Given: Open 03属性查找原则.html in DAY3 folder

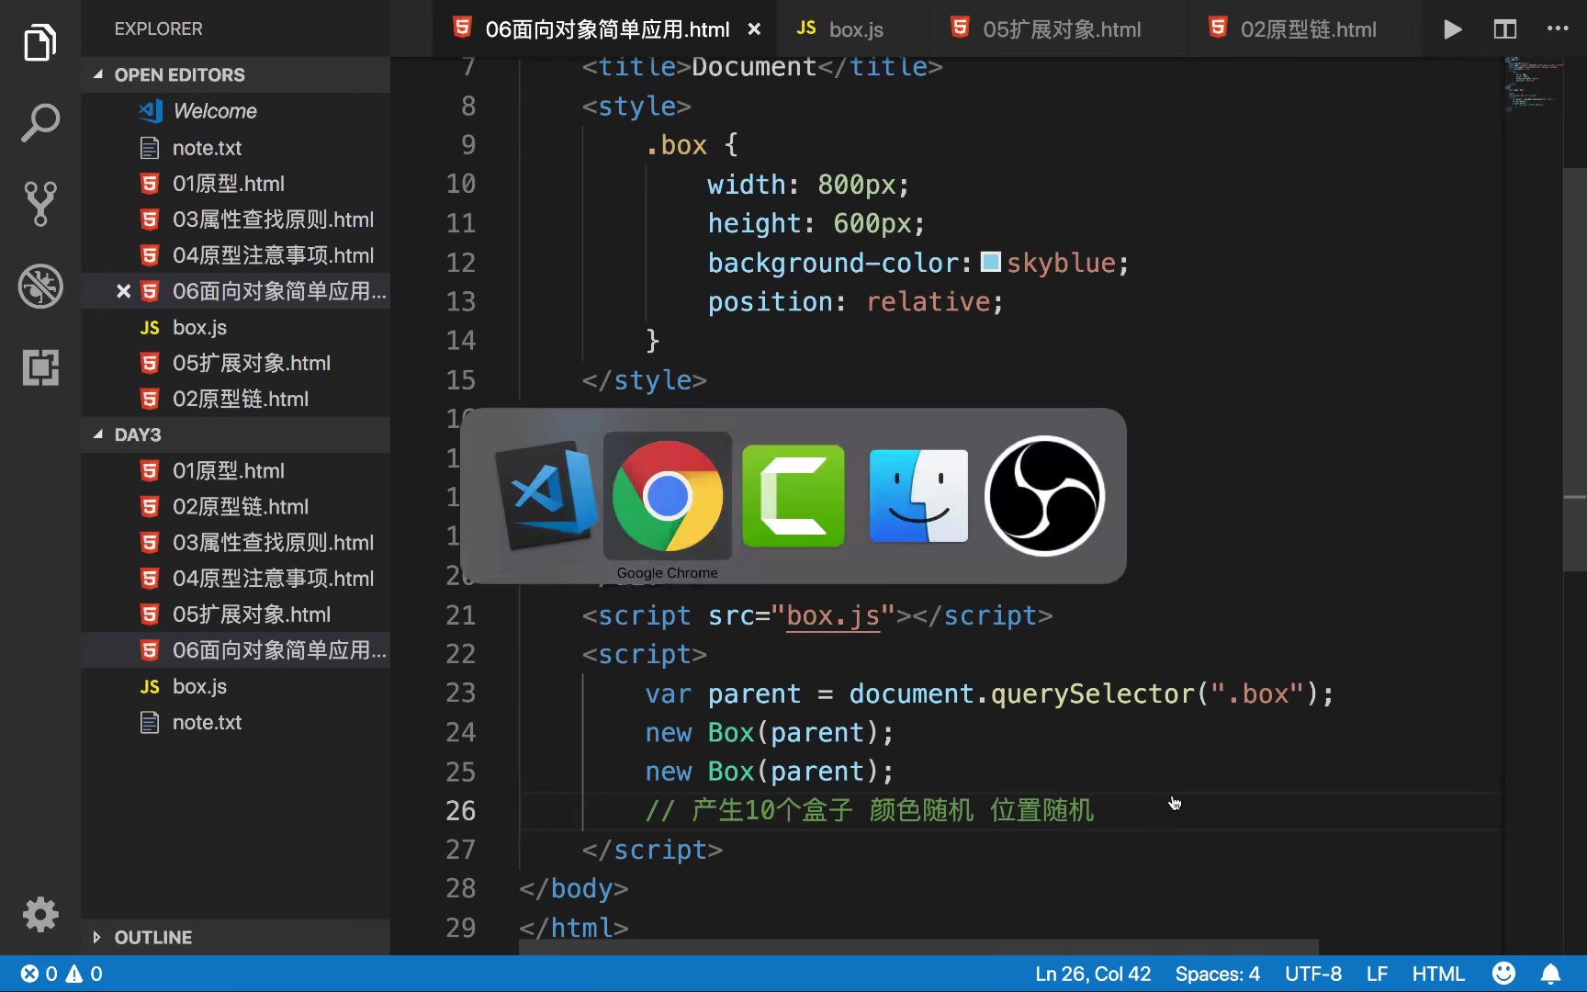Looking at the screenshot, I should [x=235, y=542].
